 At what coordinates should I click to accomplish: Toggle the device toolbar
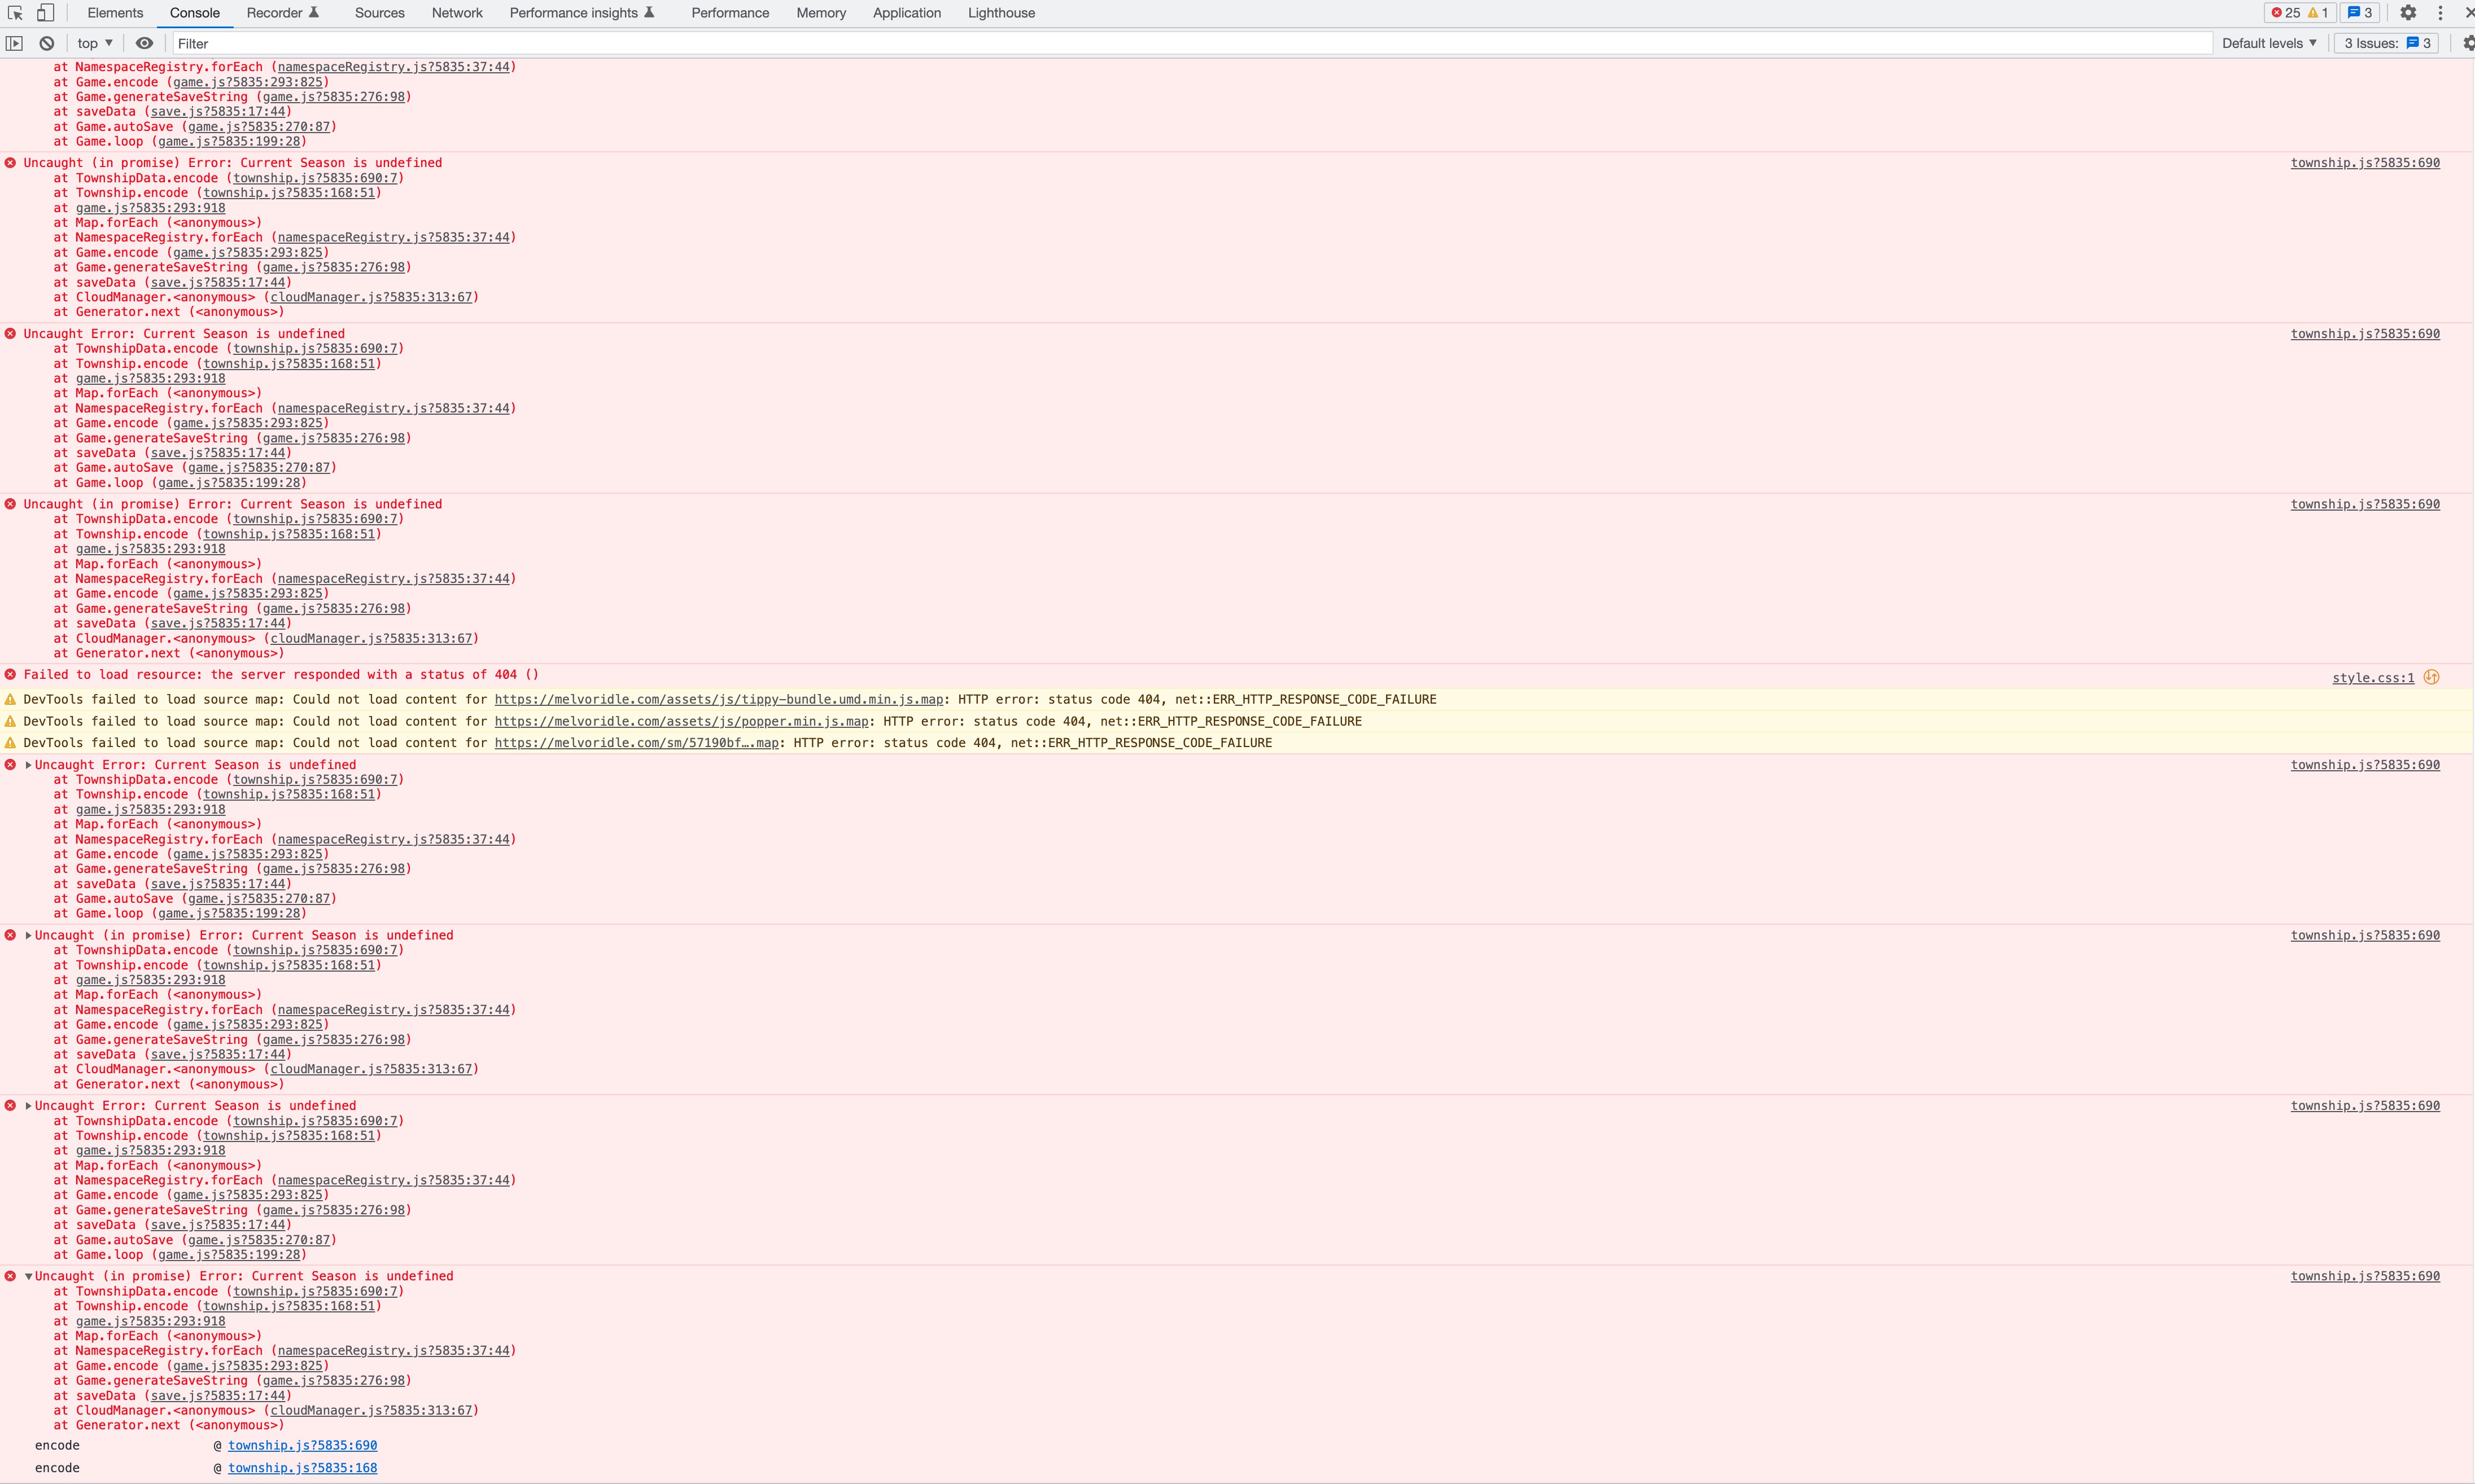tap(46, 13)
